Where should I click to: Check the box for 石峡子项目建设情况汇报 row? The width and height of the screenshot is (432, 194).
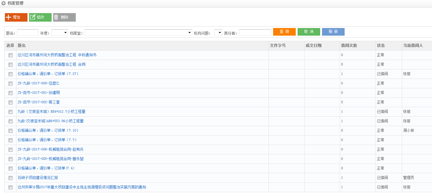click(x=11, y=178)
